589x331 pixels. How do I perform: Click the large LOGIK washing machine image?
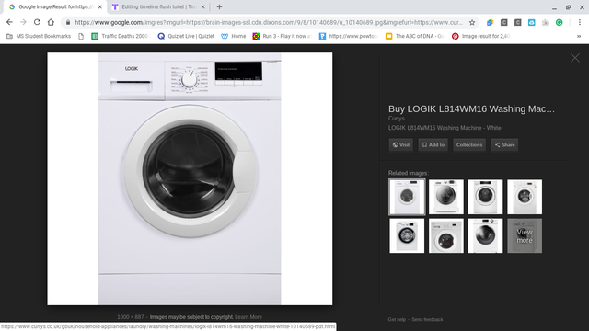(x=190, y=178)
